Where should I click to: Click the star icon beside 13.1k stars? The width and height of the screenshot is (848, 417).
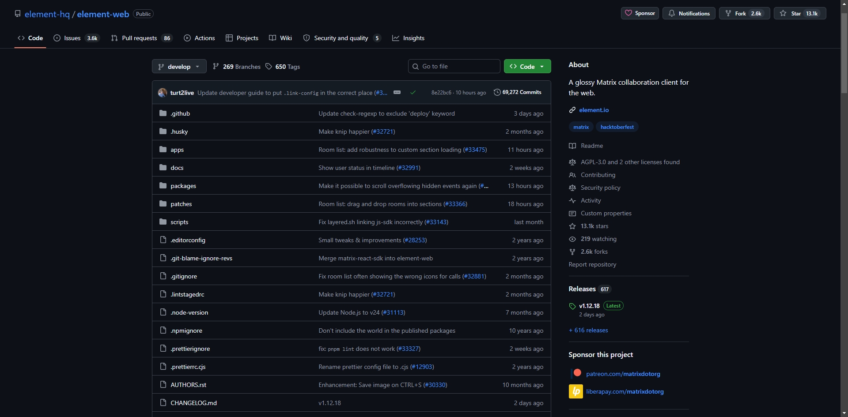(572, 226)
